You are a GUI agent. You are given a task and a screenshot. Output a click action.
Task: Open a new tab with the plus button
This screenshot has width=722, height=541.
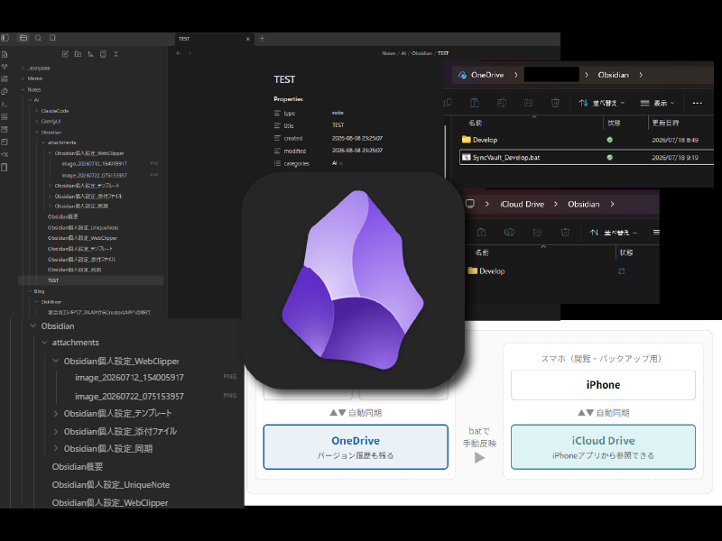(x=262, y=39)
